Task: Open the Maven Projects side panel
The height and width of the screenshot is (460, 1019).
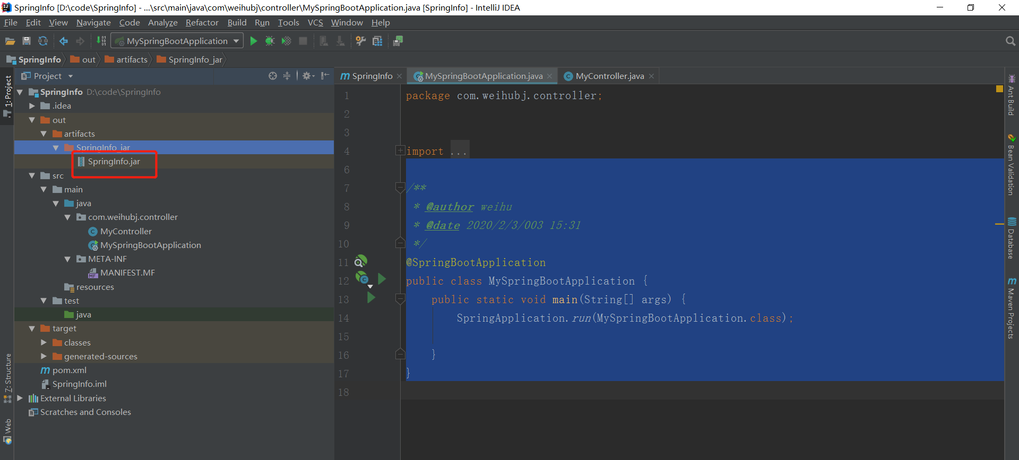Action: click(1012, 308)
